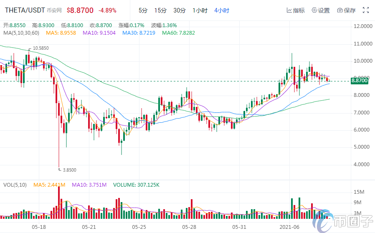Click the 10.5850 high price marker

pos(41,48)
